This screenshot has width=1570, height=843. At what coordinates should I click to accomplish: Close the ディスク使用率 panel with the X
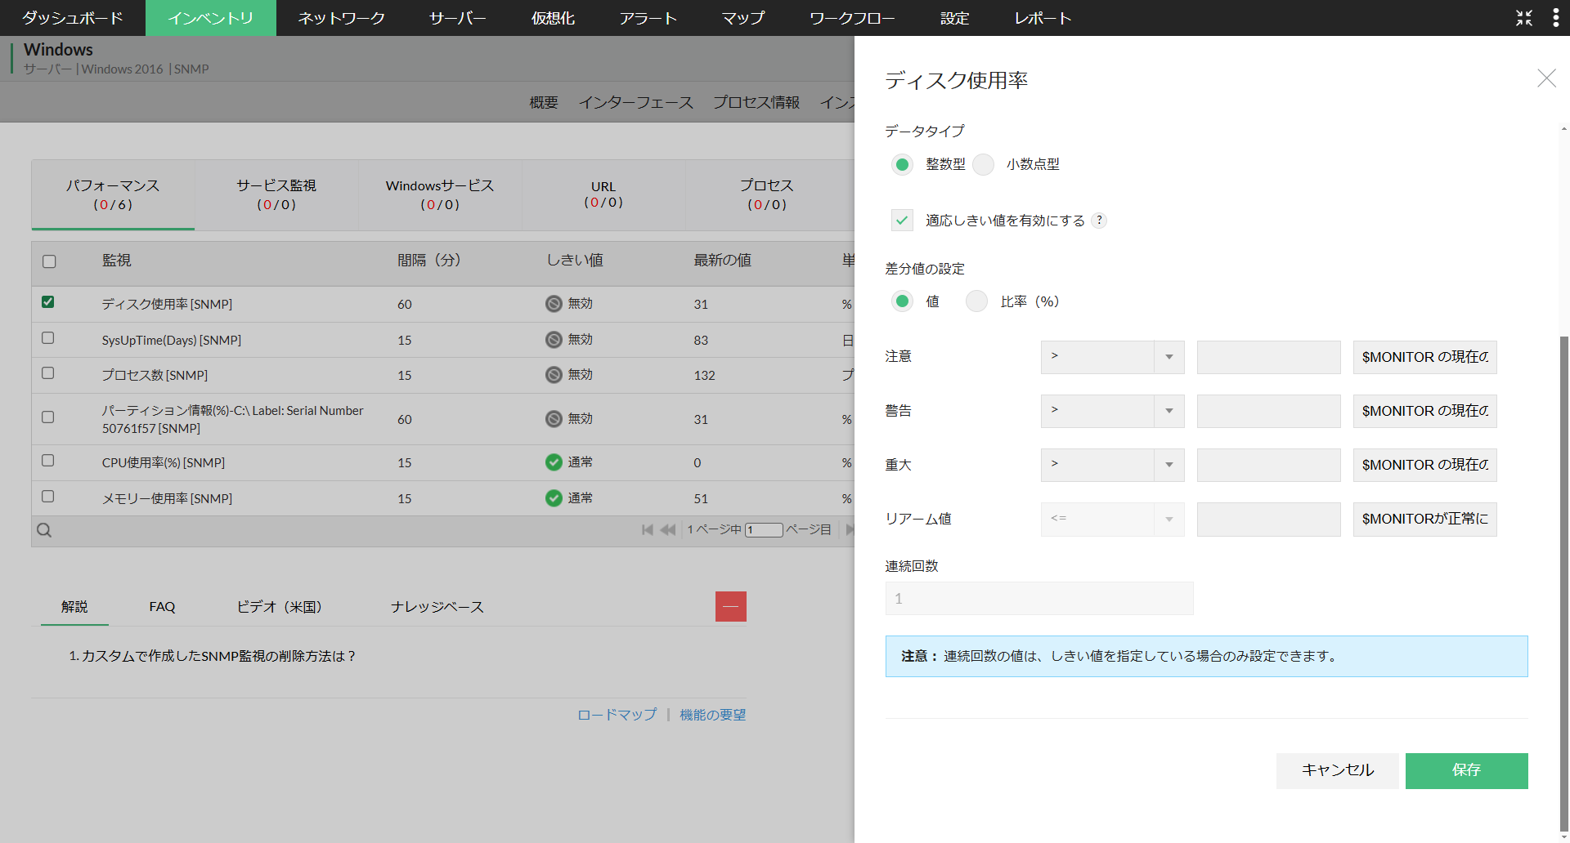point(1546,78)
